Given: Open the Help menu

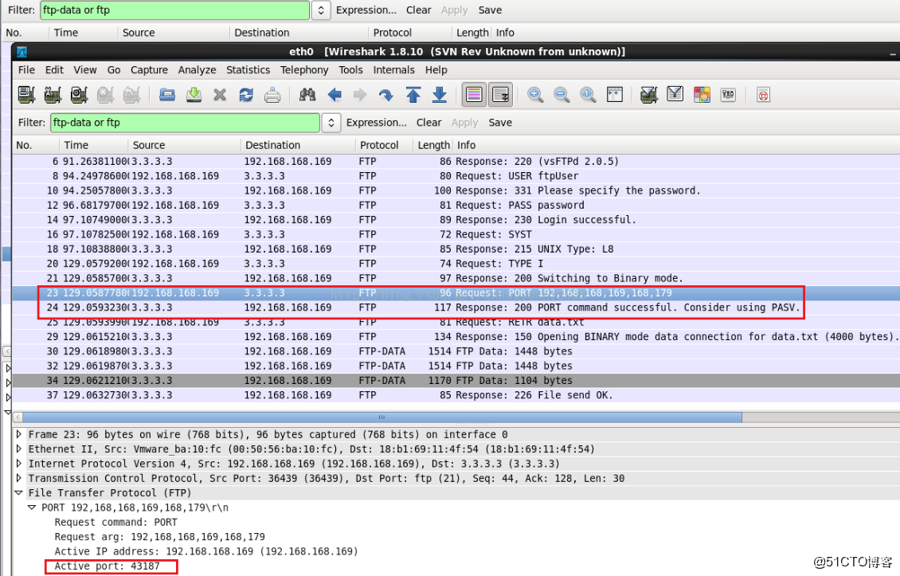Looking at the screenshot, I should pos(436,70).
